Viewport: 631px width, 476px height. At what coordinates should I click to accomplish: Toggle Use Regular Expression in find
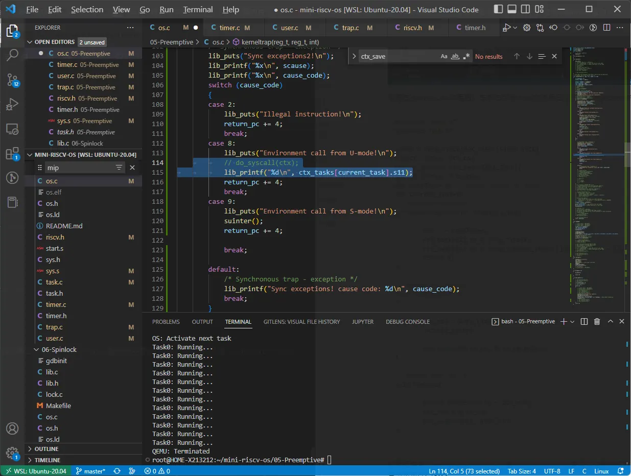[466, 57]
